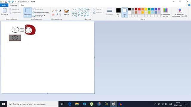Open Изменение цветов edit colors dialog
The height and width of the screenshot is (107, 191).
[x=165, y=12]
